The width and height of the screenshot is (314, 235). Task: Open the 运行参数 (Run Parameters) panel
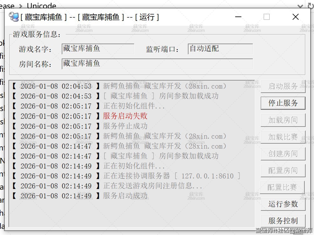[283, 204]
